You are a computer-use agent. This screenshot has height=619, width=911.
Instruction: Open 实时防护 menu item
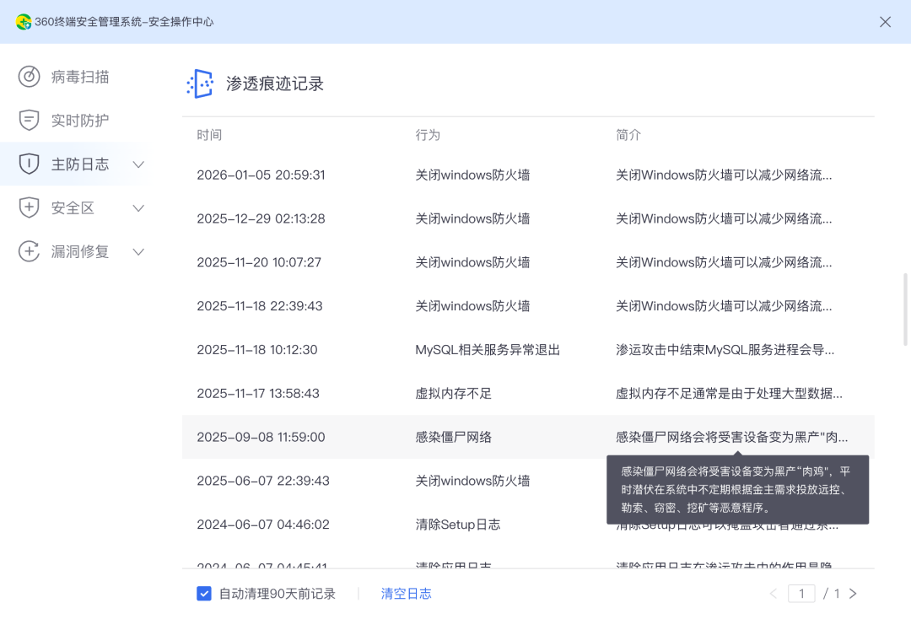[80, 121]
